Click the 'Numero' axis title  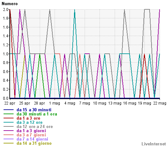pyautogui.click(x=10, y=4)
